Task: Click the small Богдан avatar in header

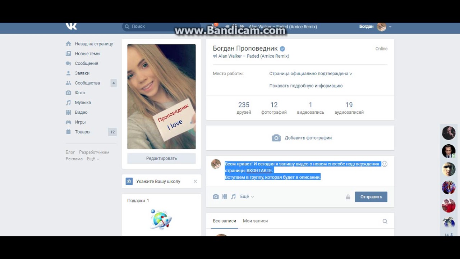Action: click(381, 27)
